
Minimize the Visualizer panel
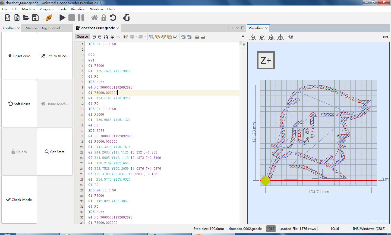point(386,28)
